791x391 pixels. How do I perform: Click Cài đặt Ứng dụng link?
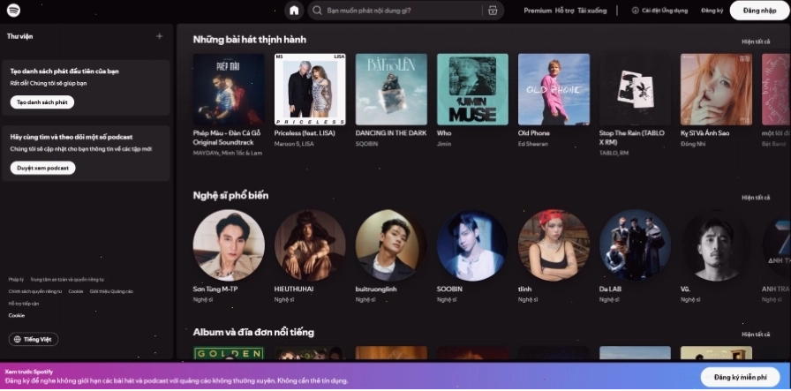(x=659, y=10)
